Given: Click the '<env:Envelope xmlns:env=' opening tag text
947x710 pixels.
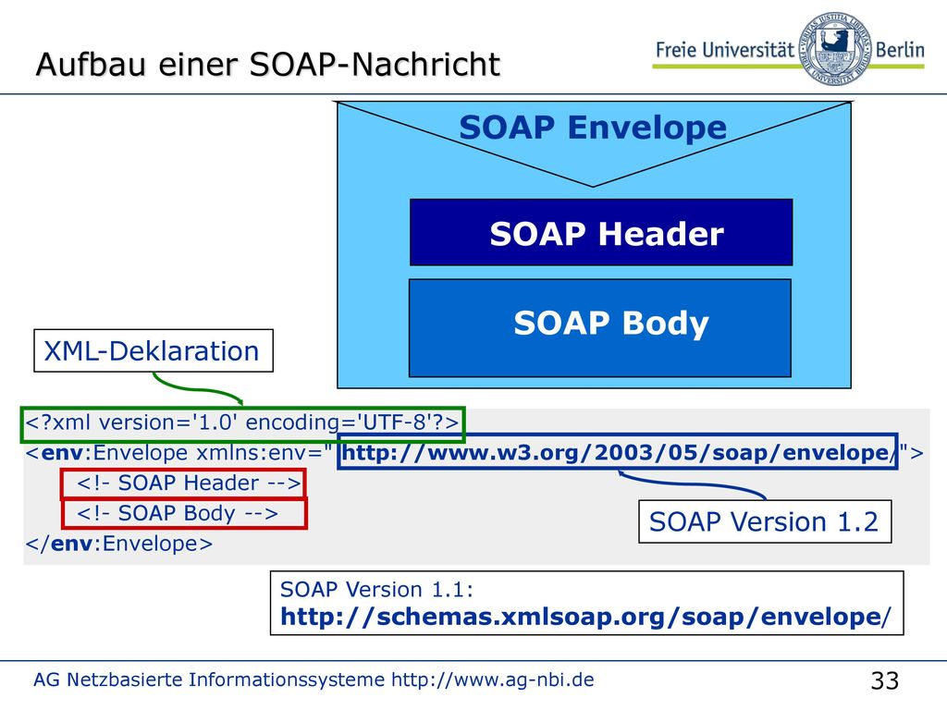Looking at the screenshot, I should [178, 452].
